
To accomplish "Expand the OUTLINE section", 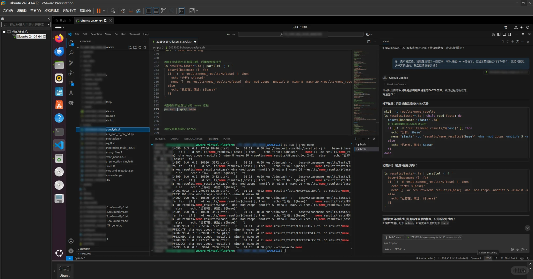I will pos(85,249).
